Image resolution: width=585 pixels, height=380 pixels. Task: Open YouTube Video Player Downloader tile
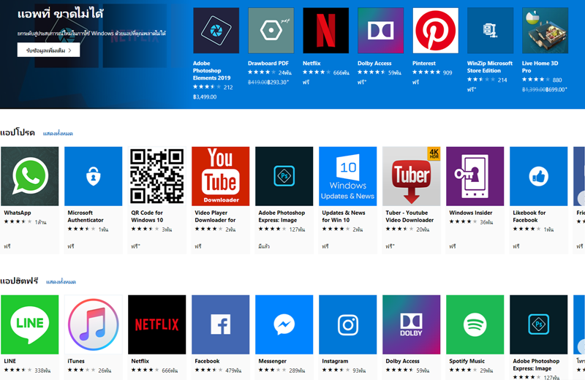pyautogui.click(x=221, y=176)
